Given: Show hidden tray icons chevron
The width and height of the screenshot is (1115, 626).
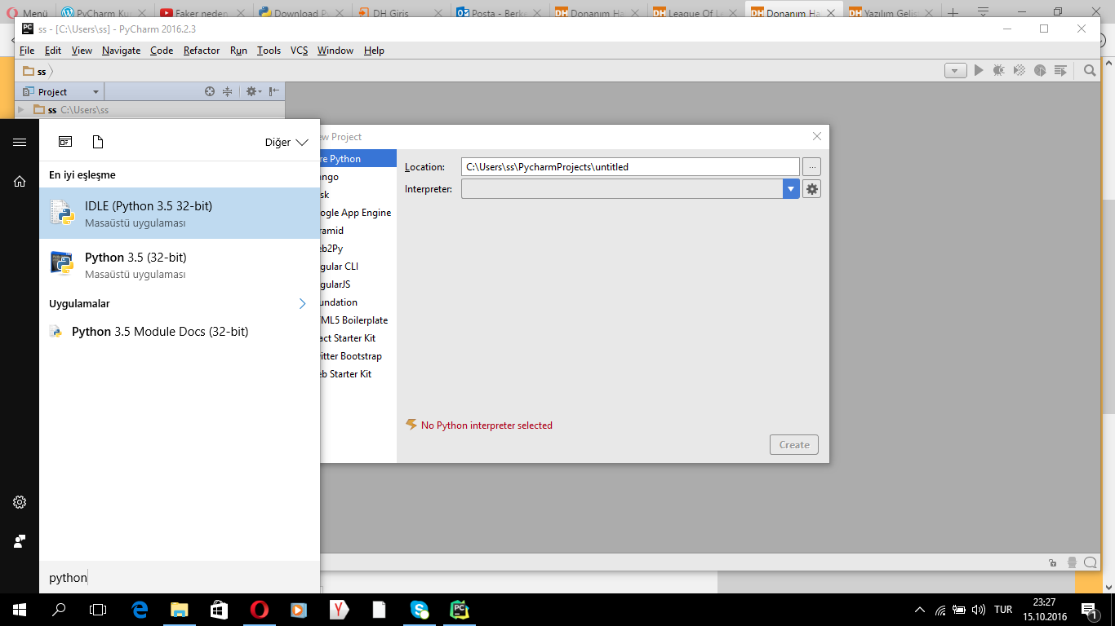Looking at the screenshot, I should click(920, 610).
